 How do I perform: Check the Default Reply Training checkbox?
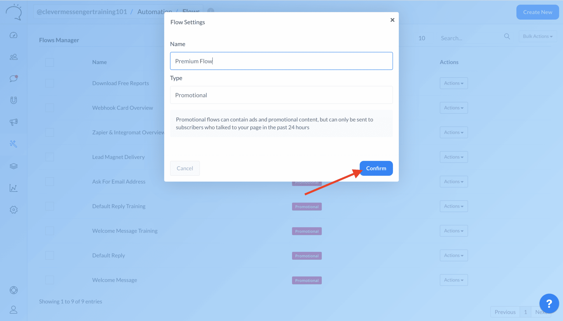pyautogui.click(x=50, y=206)
